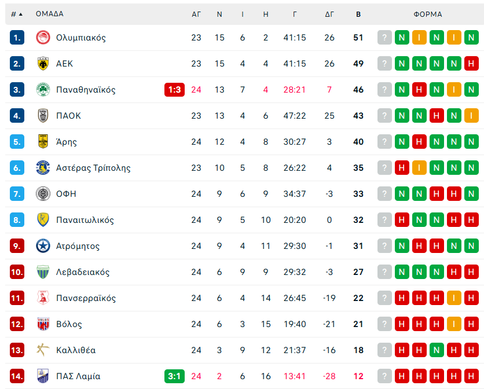Click the red Η form badge in AEK row

[471, 64]
